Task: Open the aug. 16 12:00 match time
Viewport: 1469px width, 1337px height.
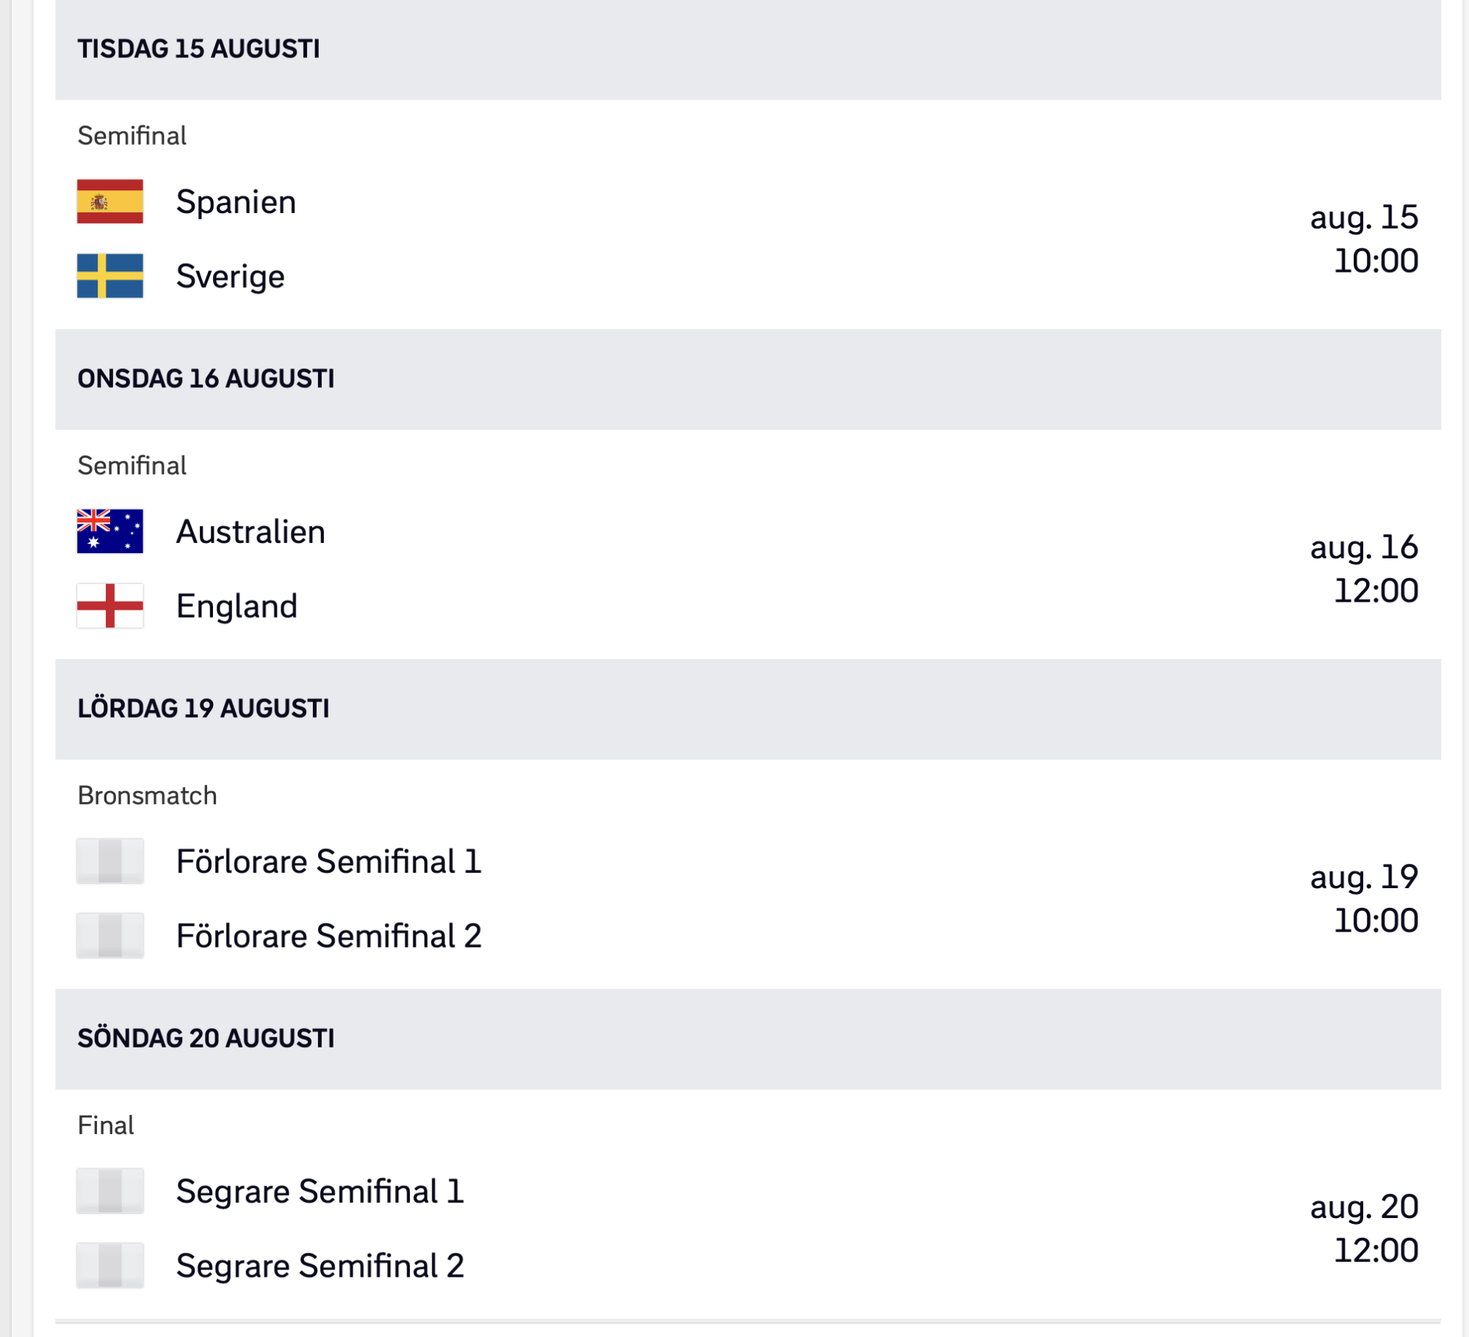Action: pos(1363,569)
